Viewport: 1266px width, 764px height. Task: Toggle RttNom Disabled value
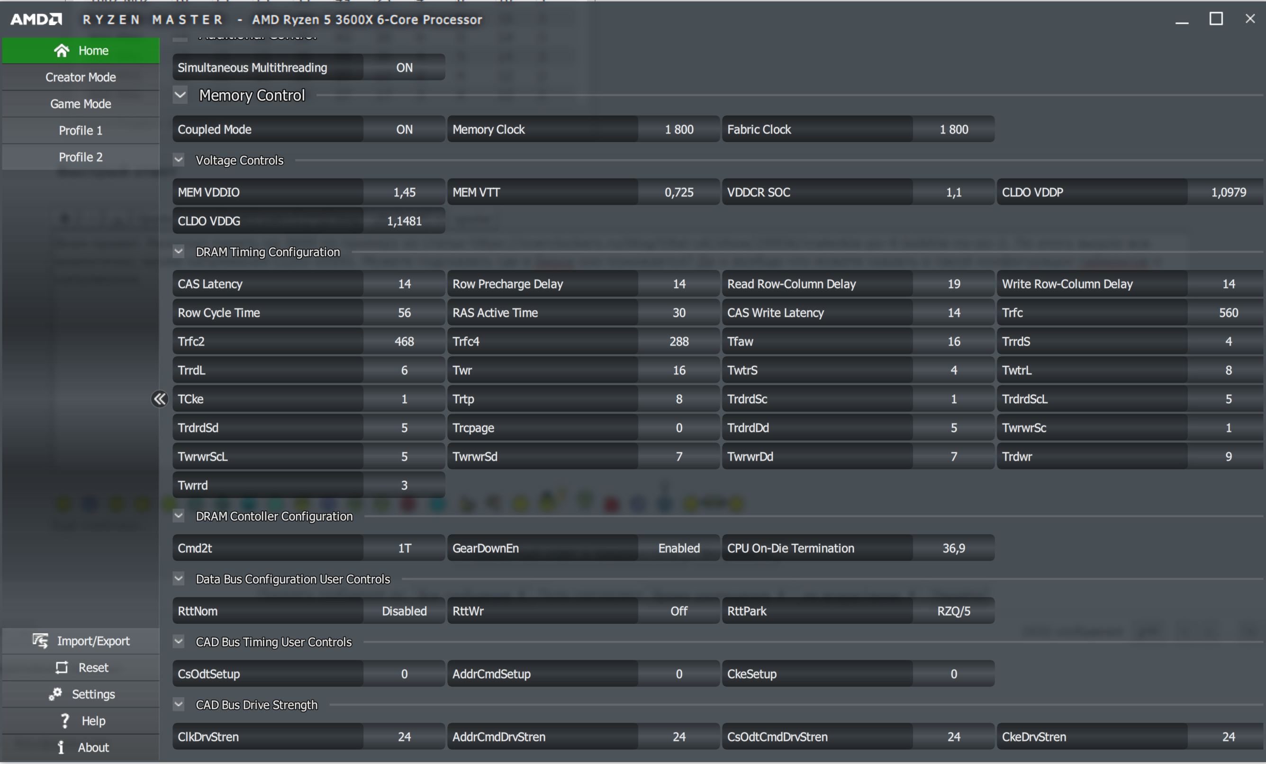[404, 611]
